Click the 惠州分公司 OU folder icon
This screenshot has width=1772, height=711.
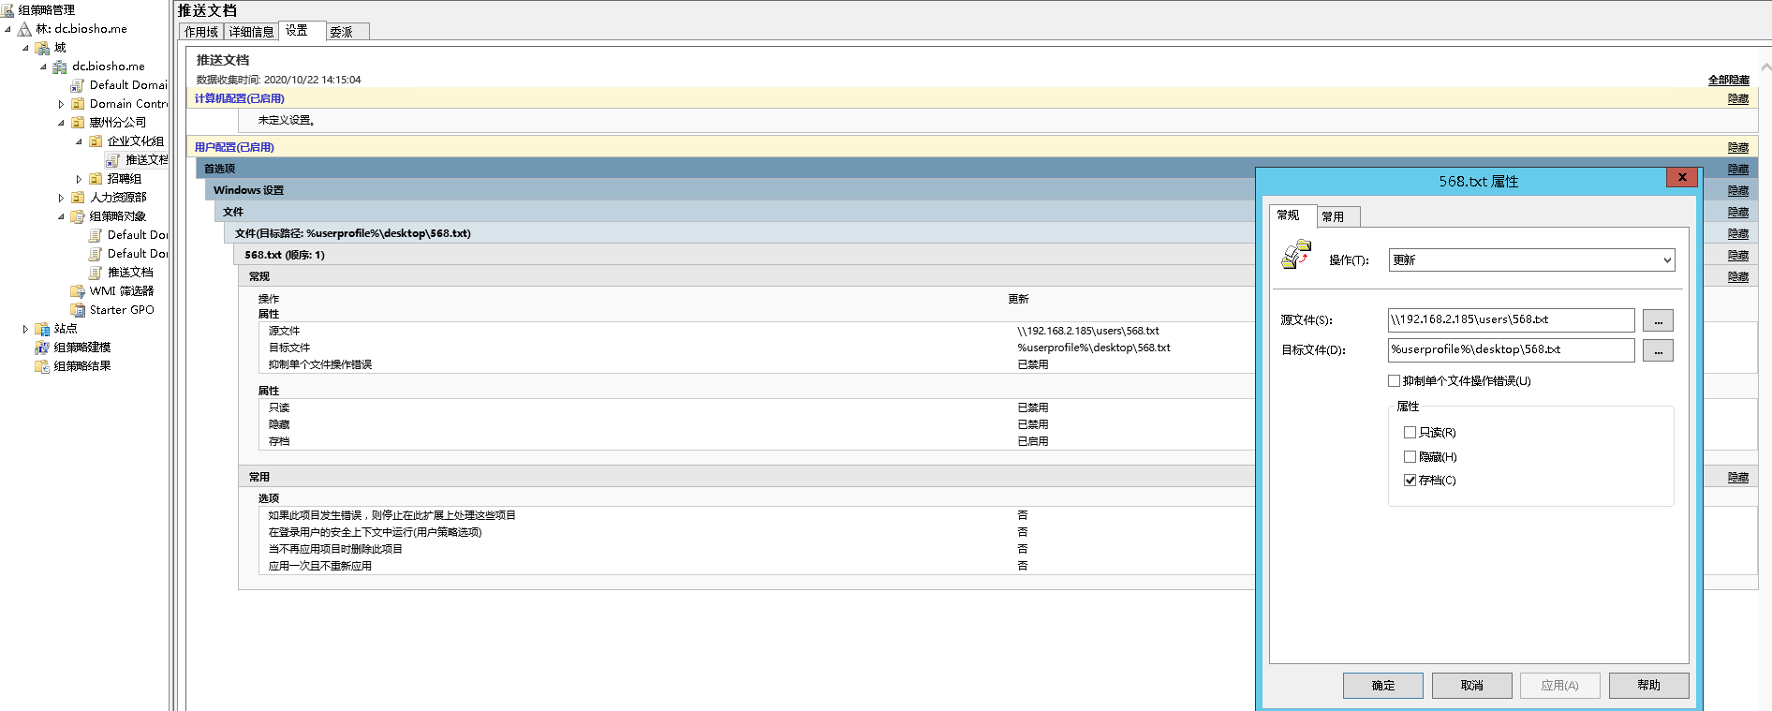78,123
